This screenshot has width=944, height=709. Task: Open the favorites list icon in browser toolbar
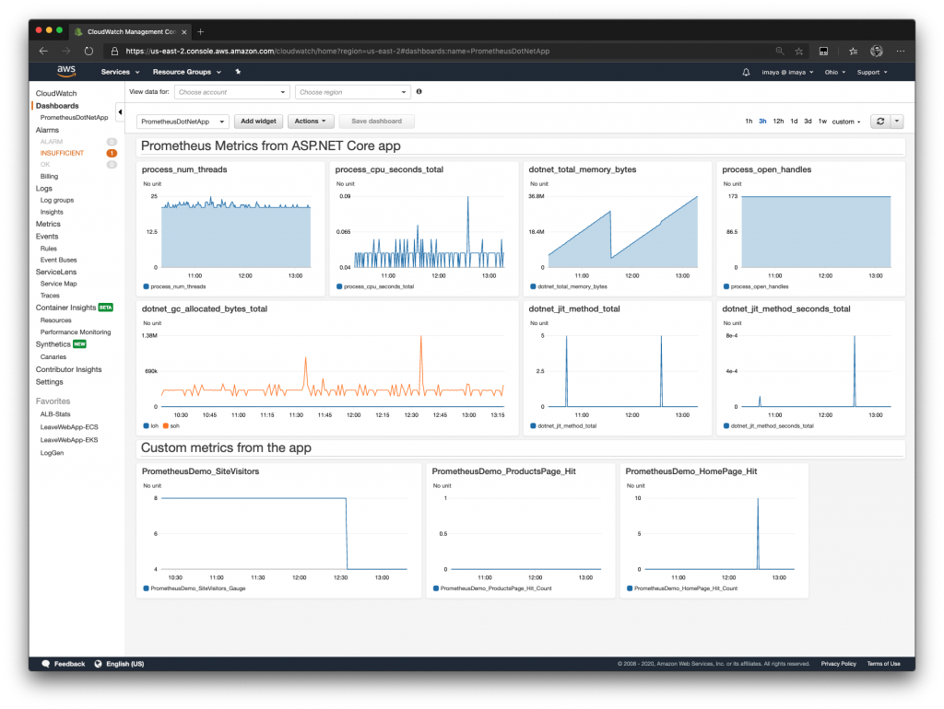click(853, 52)
